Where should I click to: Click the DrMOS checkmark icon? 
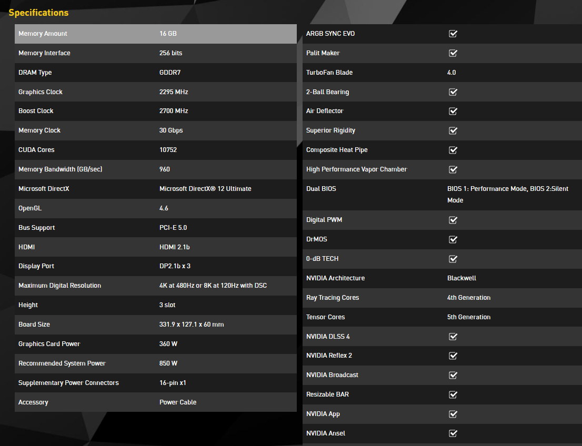(x=453, y=239)
